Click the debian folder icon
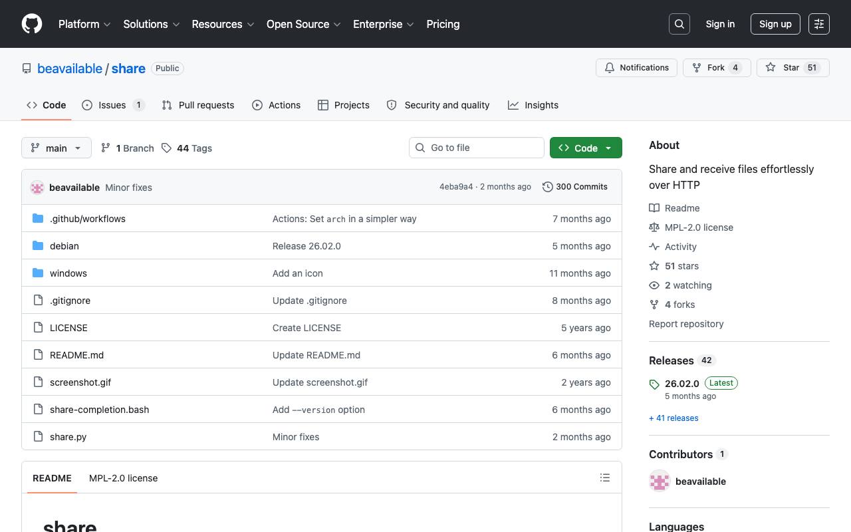The image size is (851, 532). [38, 246]
